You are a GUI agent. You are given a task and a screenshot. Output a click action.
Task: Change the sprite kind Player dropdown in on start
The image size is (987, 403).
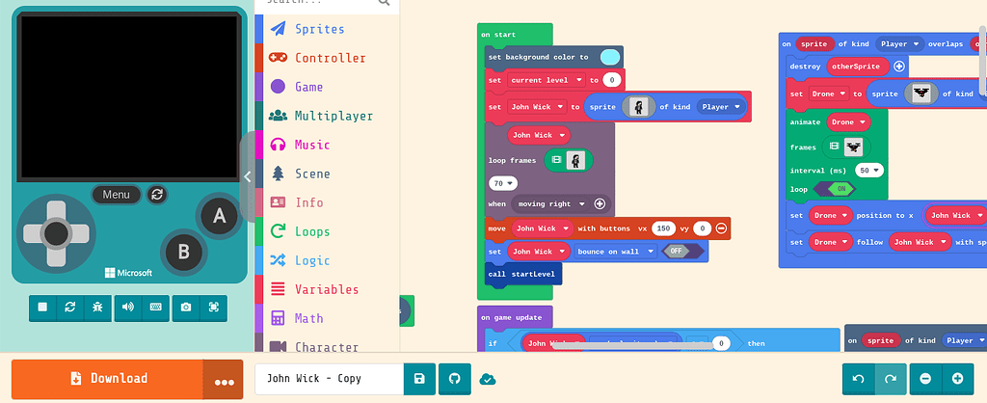(721, 107)
